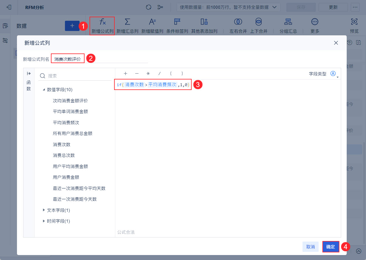Open the data volume usage dropdown
The image size is (366, 260).
[x=228, y=7]
